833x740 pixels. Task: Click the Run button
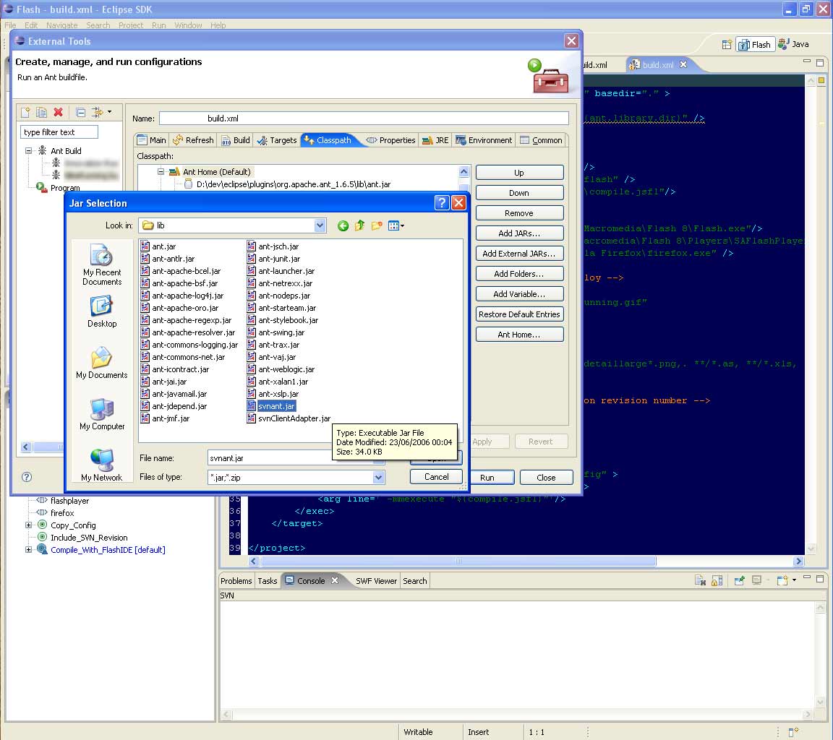tap(487, 477)
